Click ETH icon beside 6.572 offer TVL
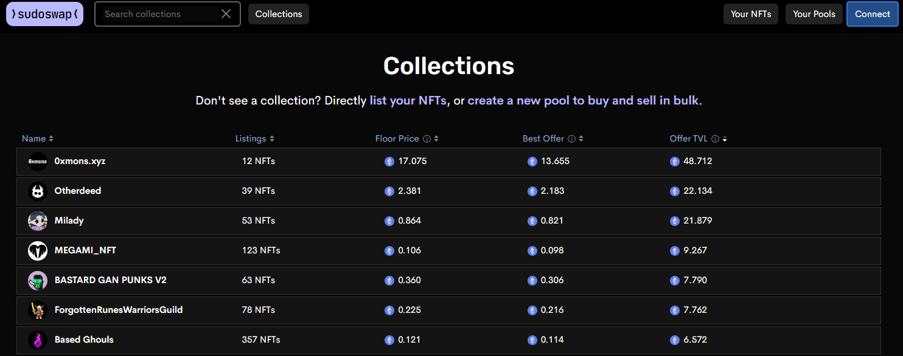 675,340
